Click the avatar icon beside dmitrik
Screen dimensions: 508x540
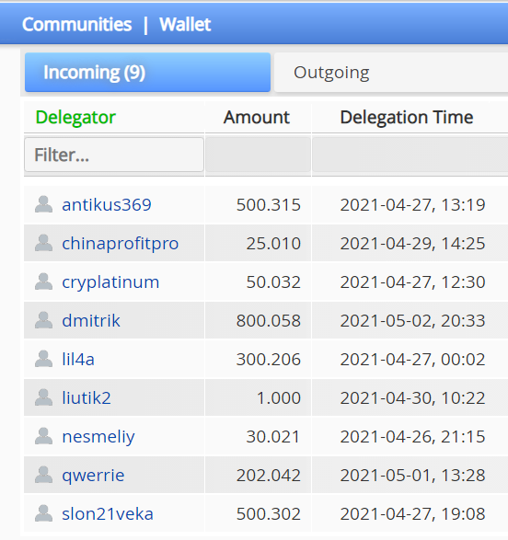tap(44, 320)
